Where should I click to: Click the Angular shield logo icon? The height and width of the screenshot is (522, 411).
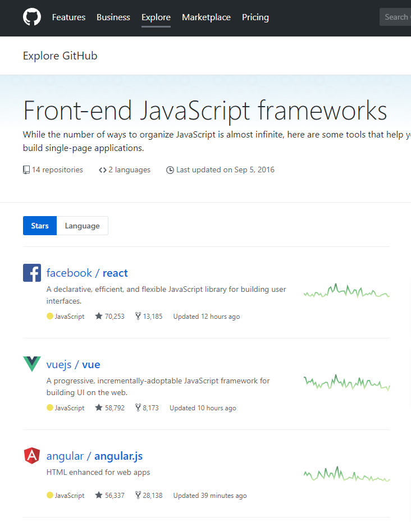(x=32, y=456)
